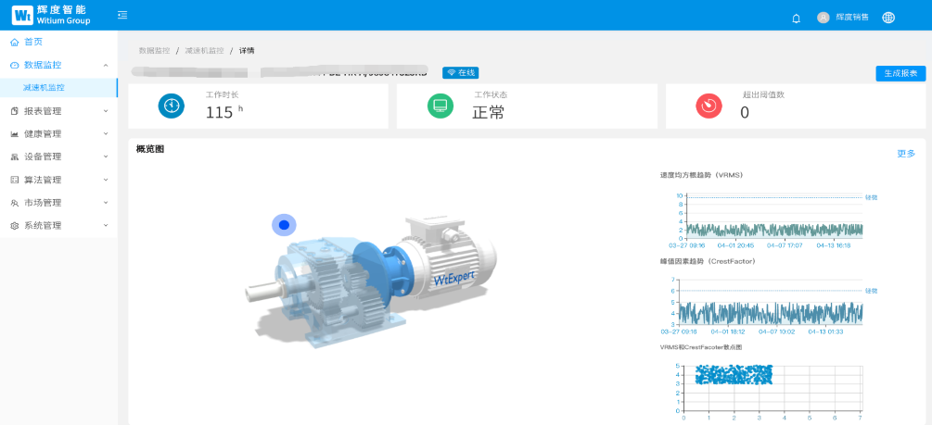Click the blue sensor dot on gearbox
This screenshot has width=932, height=425.
pos(284,224)
